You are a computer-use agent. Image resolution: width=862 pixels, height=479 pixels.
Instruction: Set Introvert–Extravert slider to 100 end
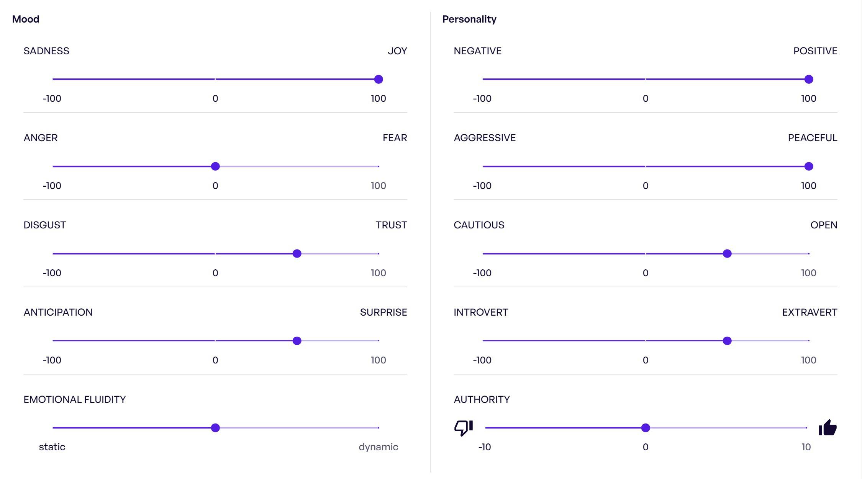[x=809, y=341]
